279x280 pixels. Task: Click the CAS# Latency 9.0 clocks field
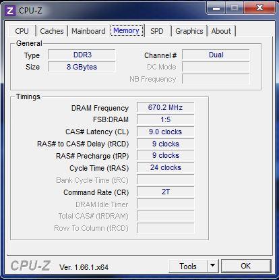click(166, 132)
